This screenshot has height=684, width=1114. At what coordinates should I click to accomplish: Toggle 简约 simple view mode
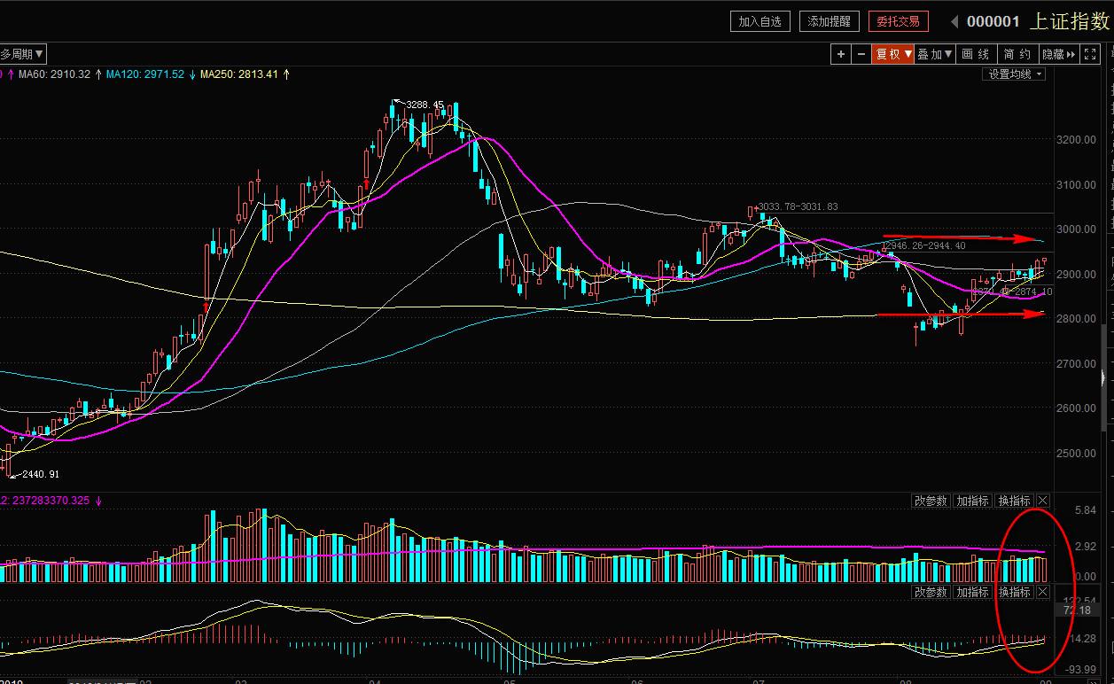[x=1017, y=54]
